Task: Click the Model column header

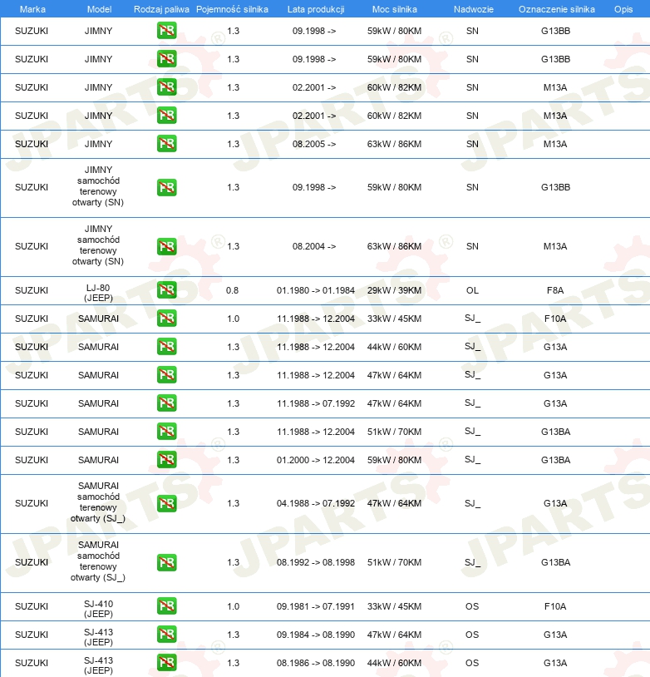Action: (98, 9)
